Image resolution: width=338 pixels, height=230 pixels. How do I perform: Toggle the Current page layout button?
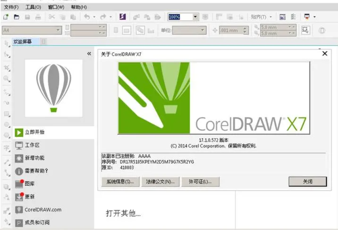(x=151, y=30)
